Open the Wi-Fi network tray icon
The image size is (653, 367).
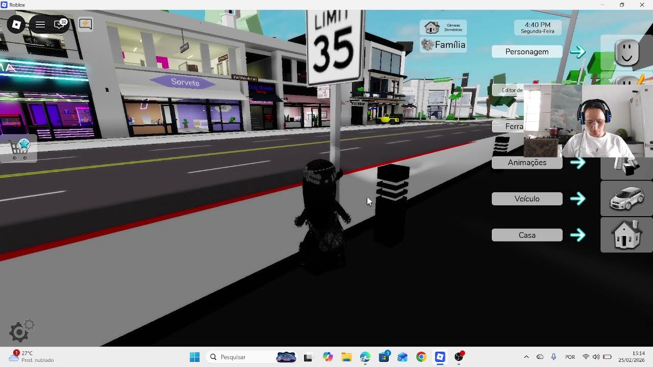[586, 357]
